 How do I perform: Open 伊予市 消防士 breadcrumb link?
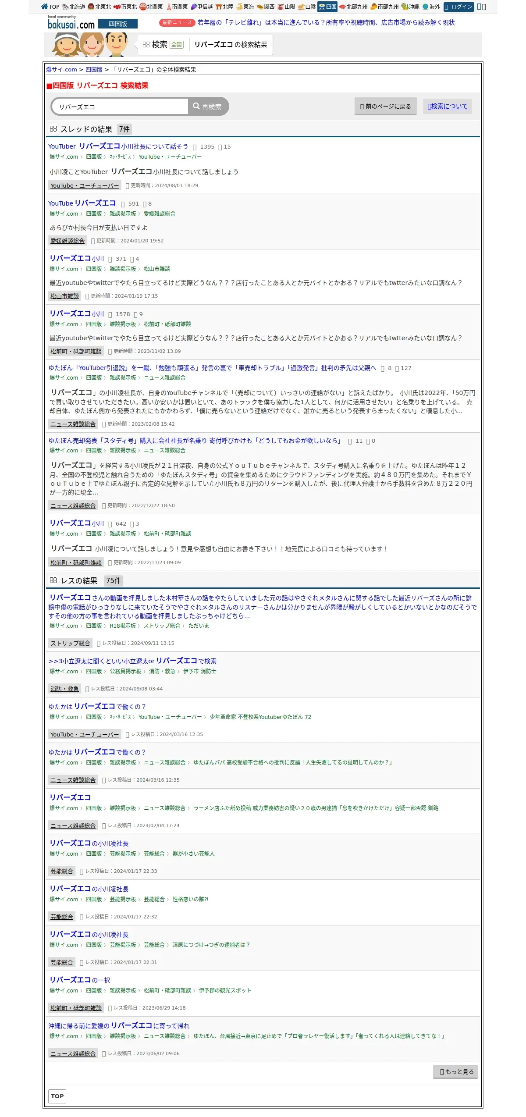pyautogui.click(x=200, y=671)
